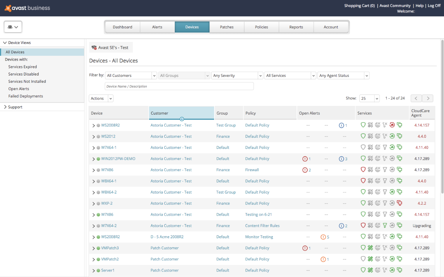Image resolution: width=444 pixels, height=277 pixels.
Task: Open the info alert icon for W7X64-2
Action: pyautogui.click(x=341, y=225)
